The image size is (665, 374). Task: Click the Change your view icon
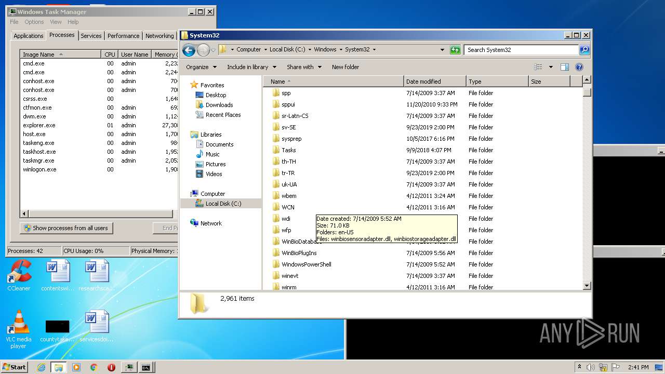[x=538, y=67]
